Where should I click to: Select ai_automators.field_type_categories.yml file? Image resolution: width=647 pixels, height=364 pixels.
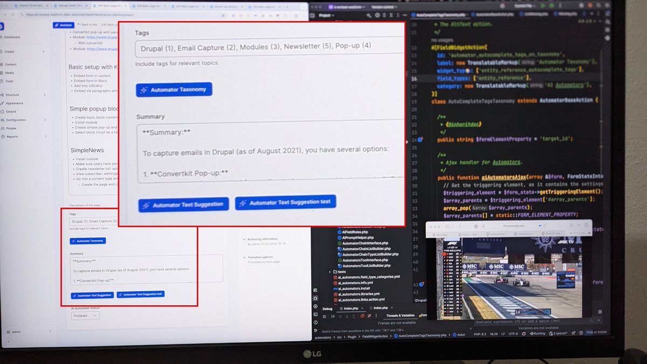coord(367,277)
